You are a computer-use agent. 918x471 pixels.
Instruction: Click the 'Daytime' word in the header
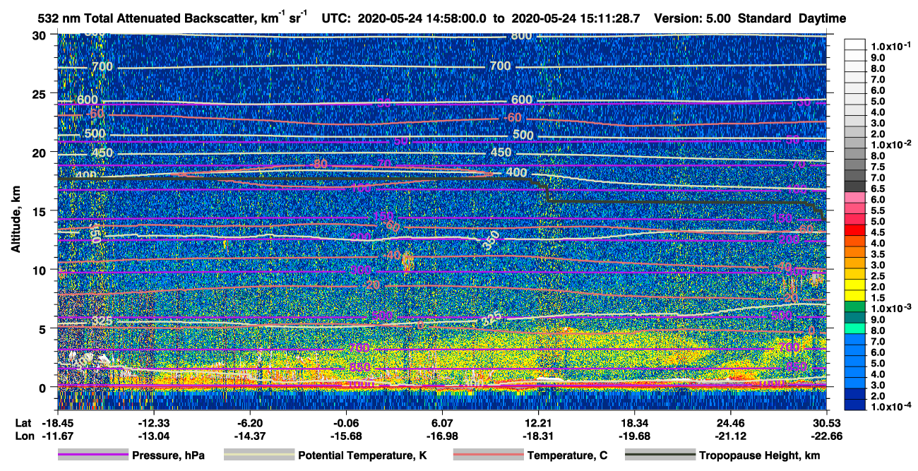[x=822, y=18]
